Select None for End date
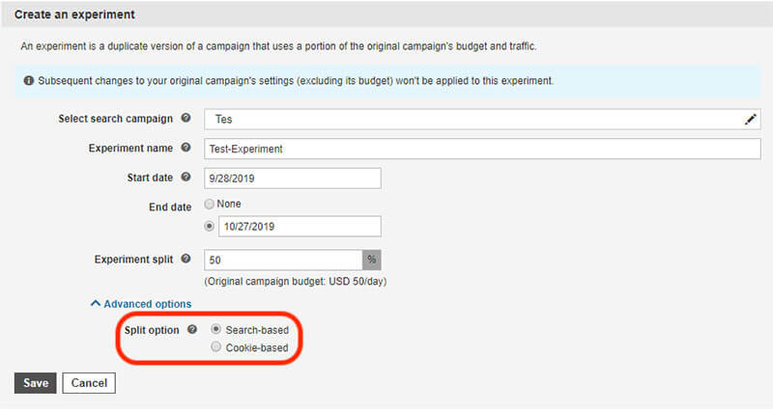 210,204
